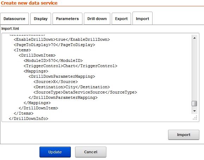The image size is (204, 160).
Task: Click the ModuleID 570 line
Action: click(x=53, y=60)
